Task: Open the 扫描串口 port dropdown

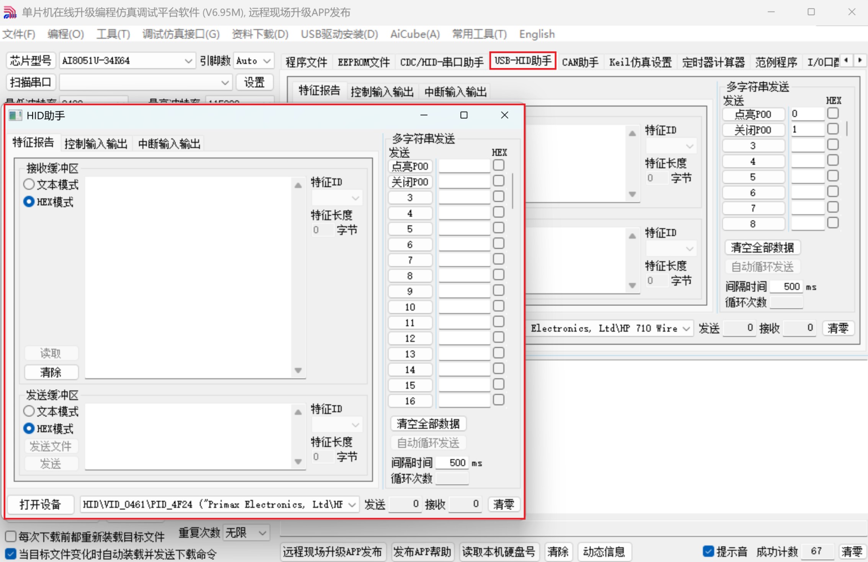Action: coord(225,83)
